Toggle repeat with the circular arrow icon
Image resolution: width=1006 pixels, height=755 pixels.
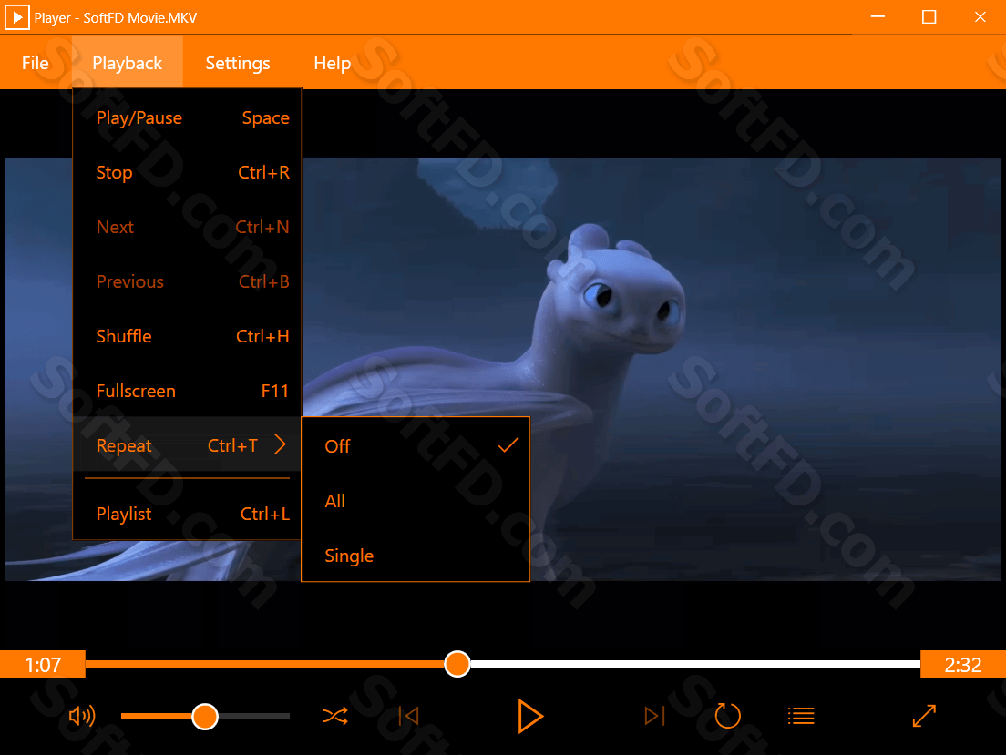(727, 716)
